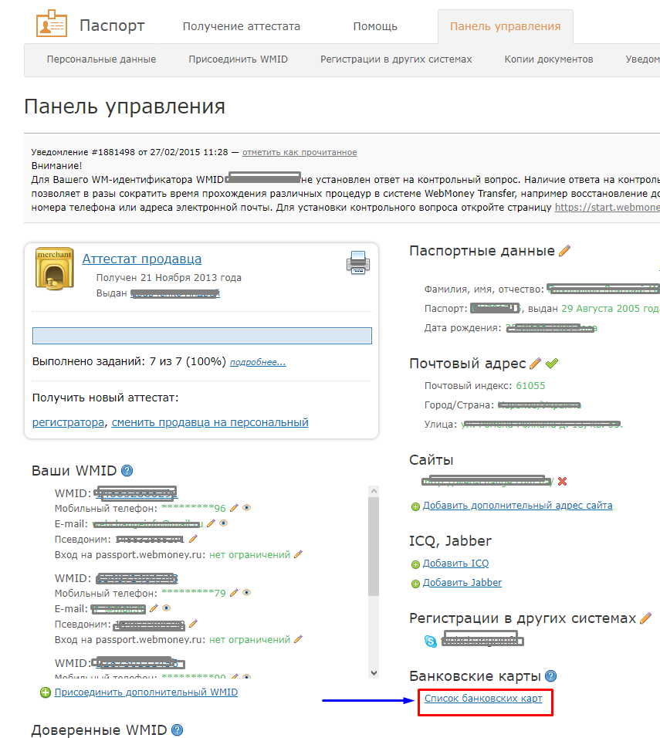Select Персональные данные submenu item
Viewport: 660px width, 738px height.
click(101, 59)
